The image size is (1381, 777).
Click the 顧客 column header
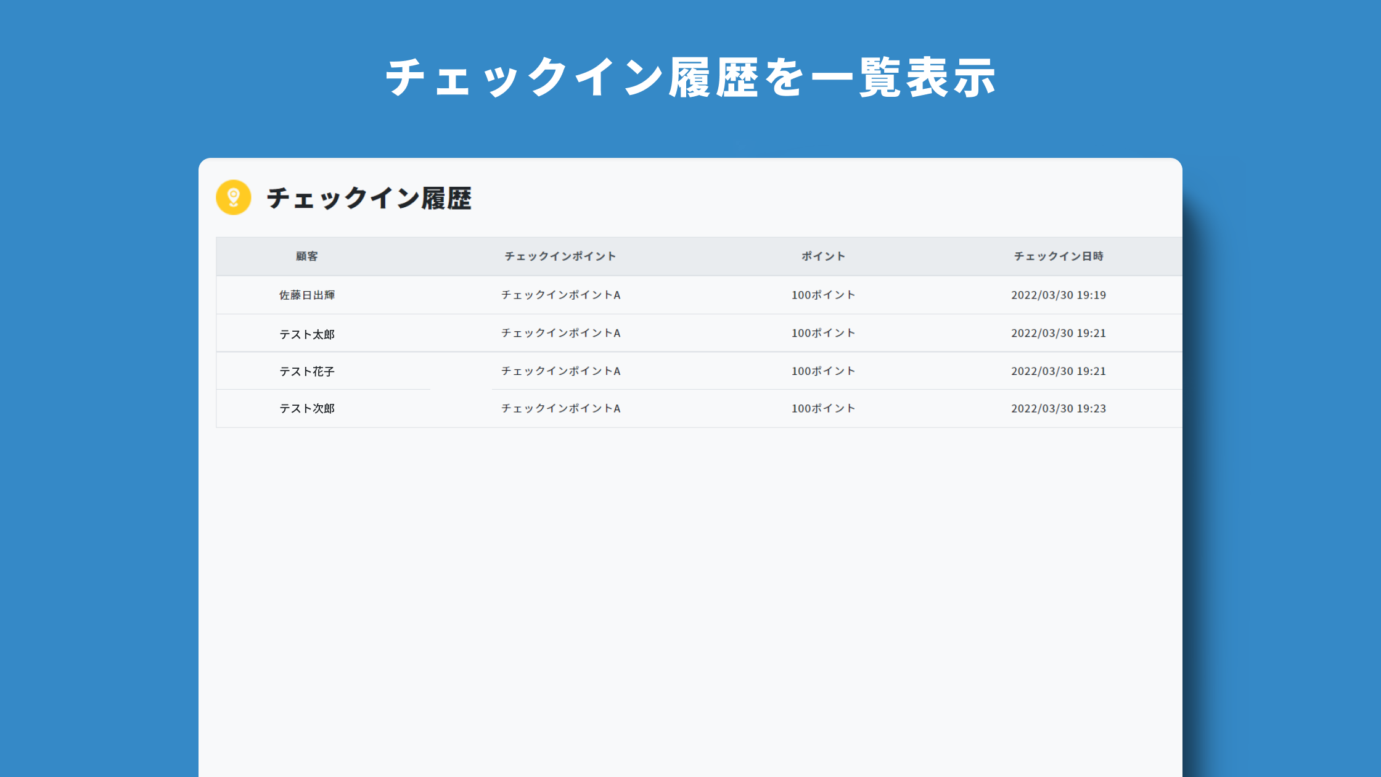pyautogui.click(x=306, y=257)
